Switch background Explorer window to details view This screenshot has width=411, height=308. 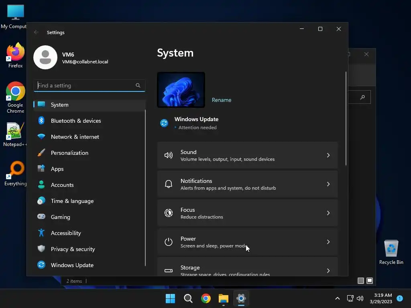361,281
